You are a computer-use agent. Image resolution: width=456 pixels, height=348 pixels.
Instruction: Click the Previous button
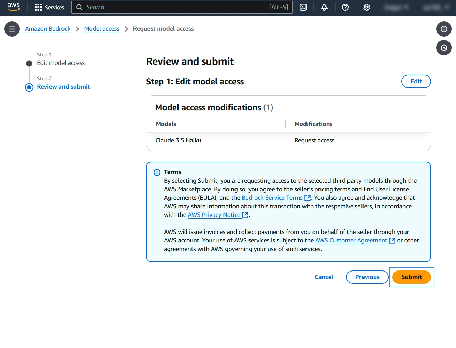[367, 277]
